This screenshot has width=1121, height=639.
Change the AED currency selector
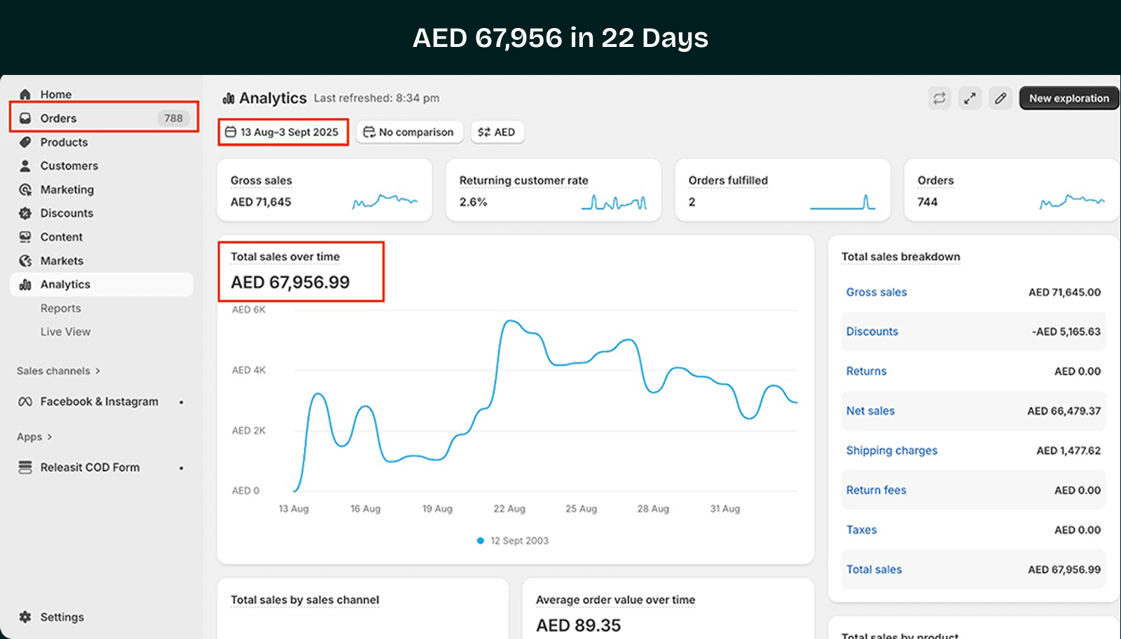497,132
